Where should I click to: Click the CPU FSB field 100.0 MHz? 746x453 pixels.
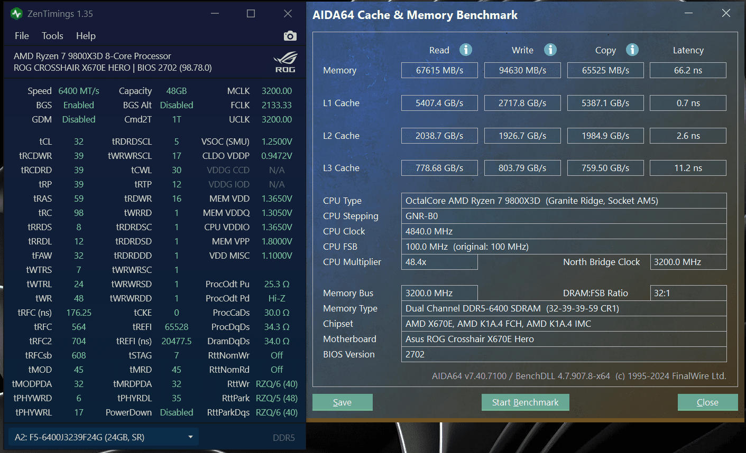[x=564, y=247]
